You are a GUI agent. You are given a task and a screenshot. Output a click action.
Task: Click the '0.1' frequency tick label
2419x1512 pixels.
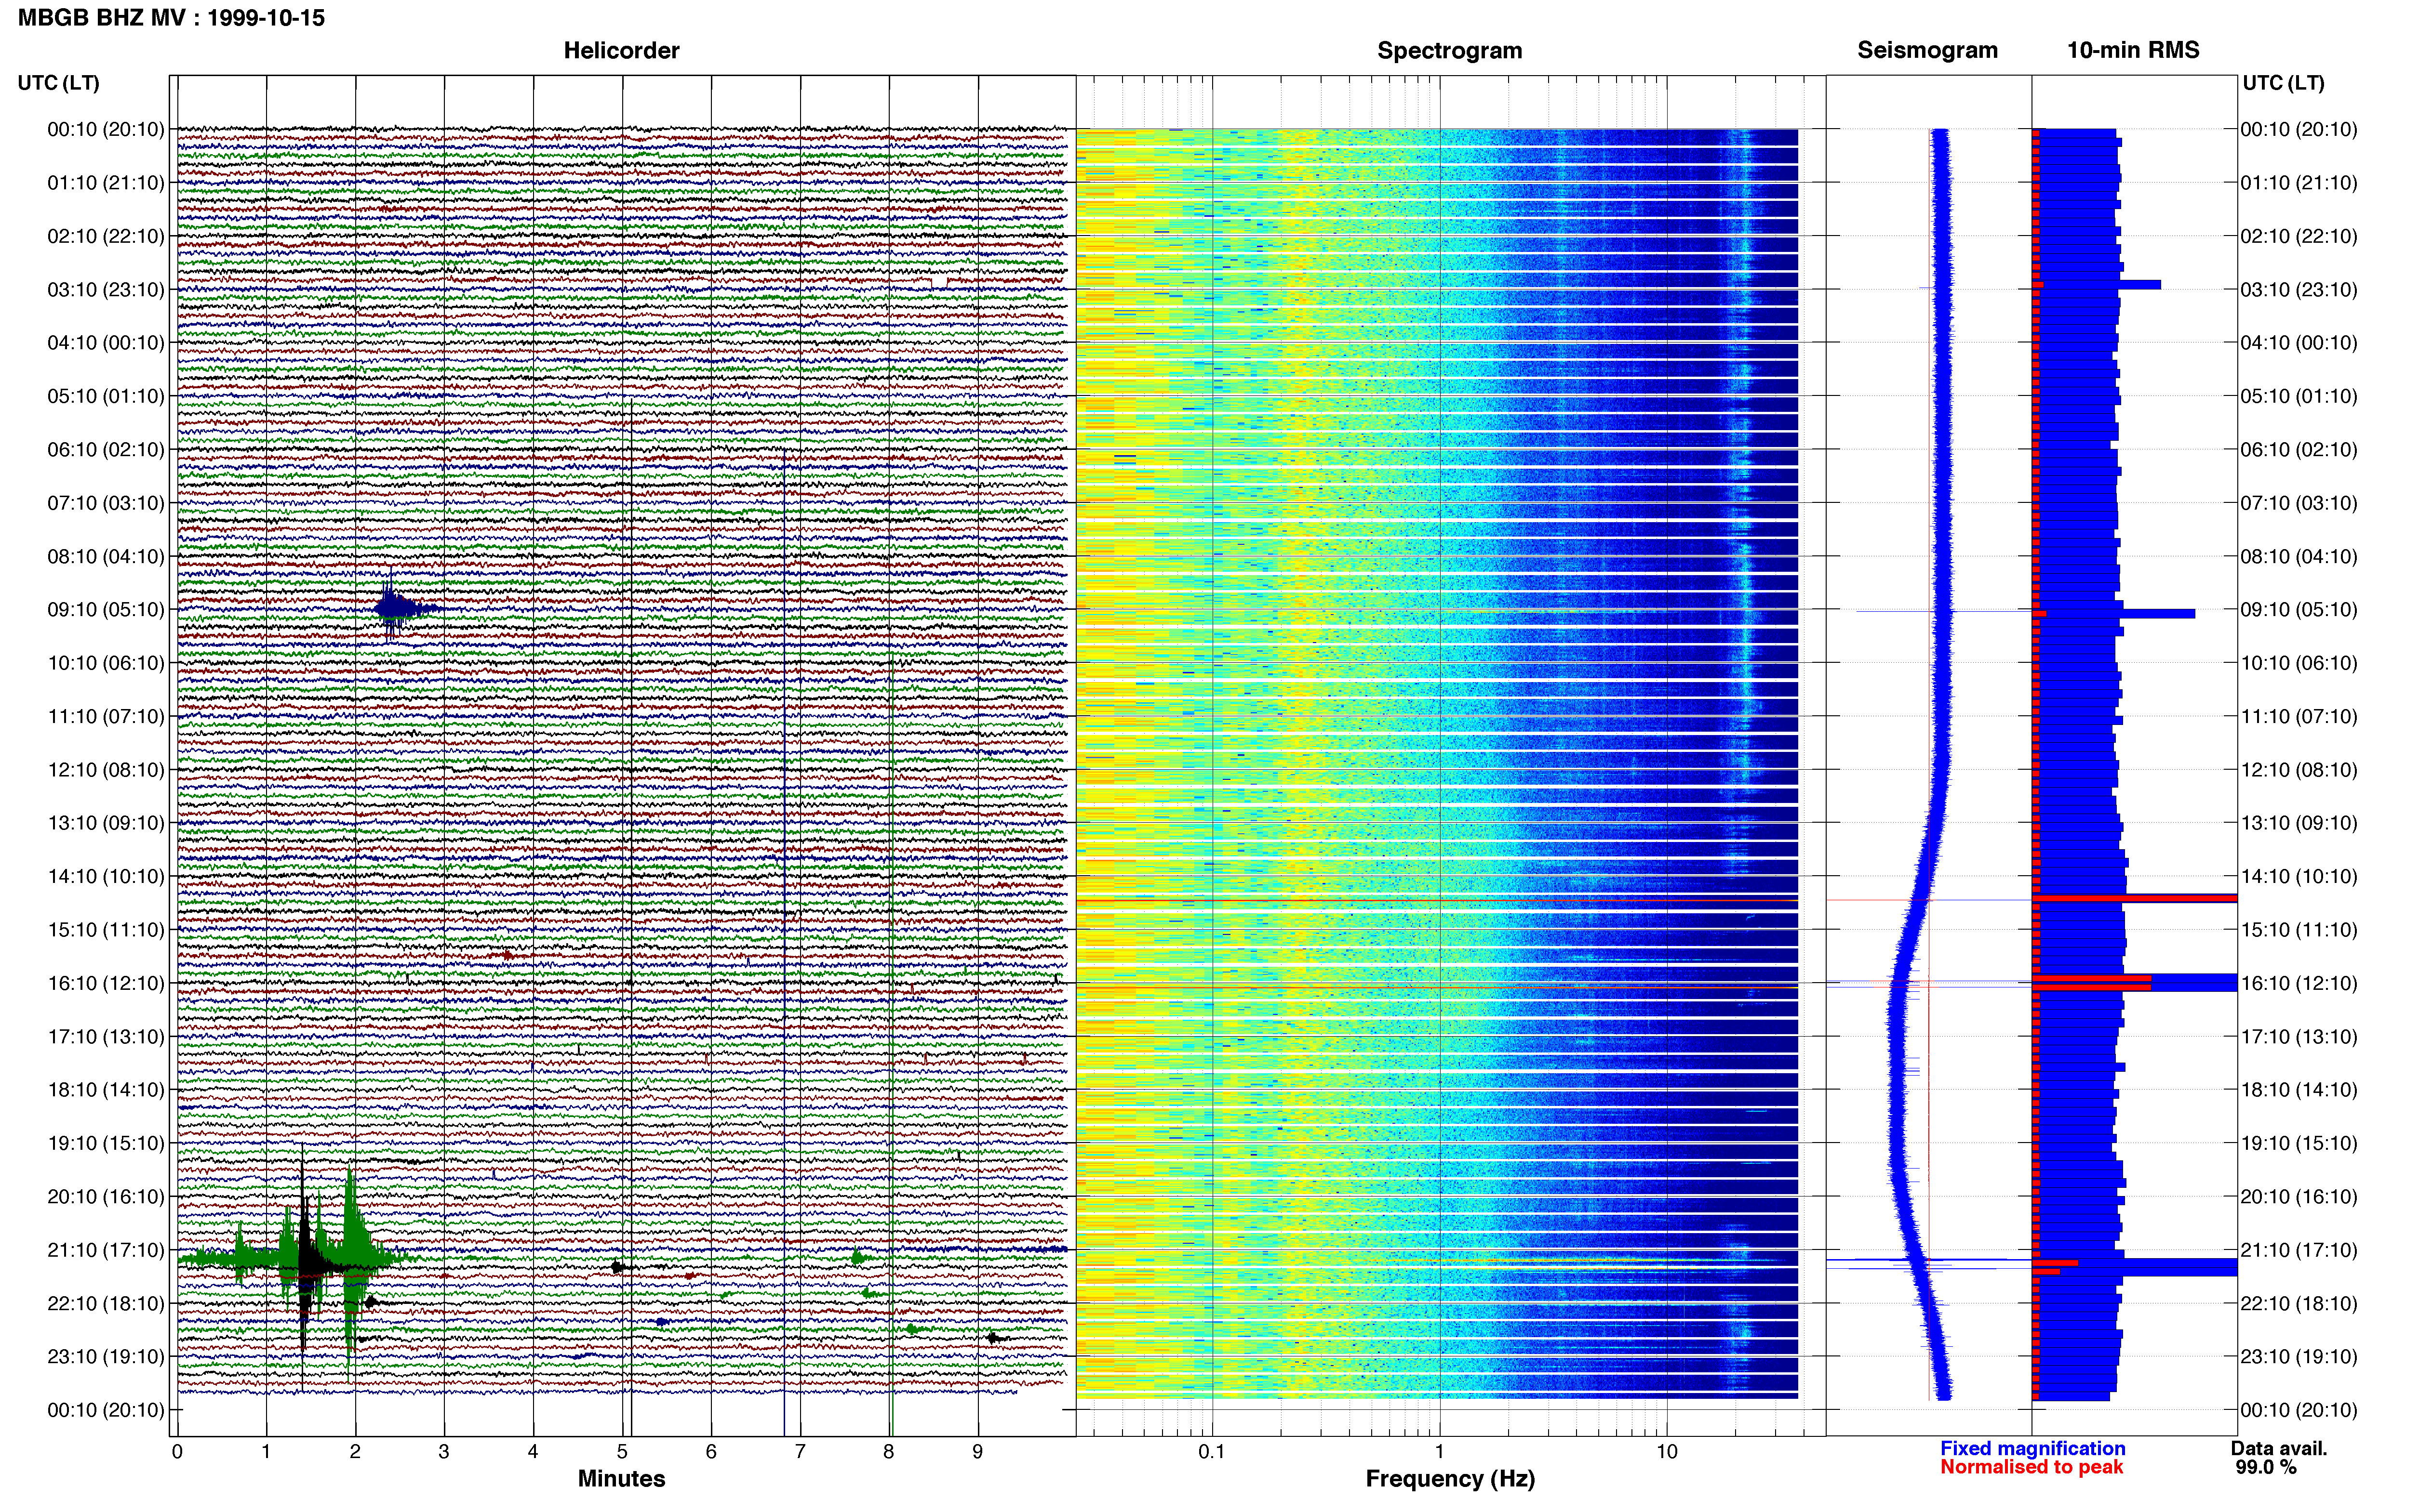point(1212,1452)
